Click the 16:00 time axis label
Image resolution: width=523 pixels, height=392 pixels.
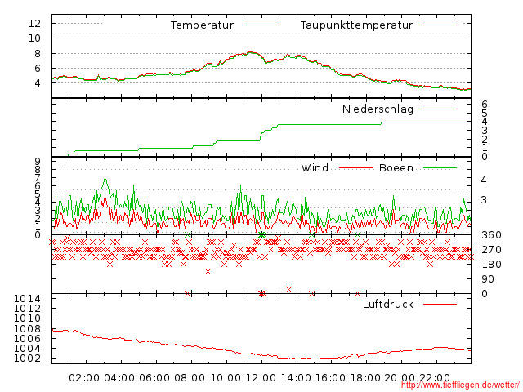pyautogui.click(x=330, y=378)
